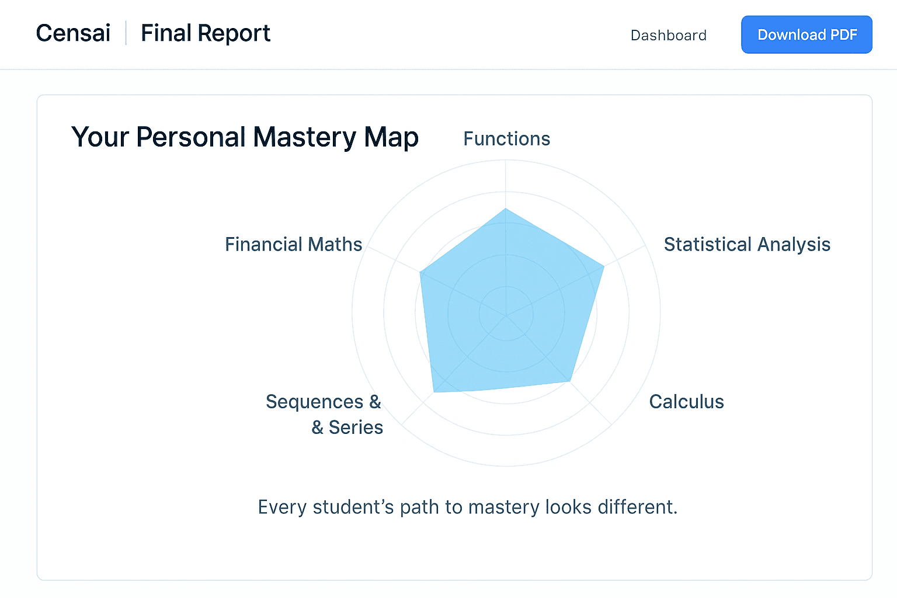Click the Download PDF button
Viewport: 897px width, 598px height.
click(806, 34)
